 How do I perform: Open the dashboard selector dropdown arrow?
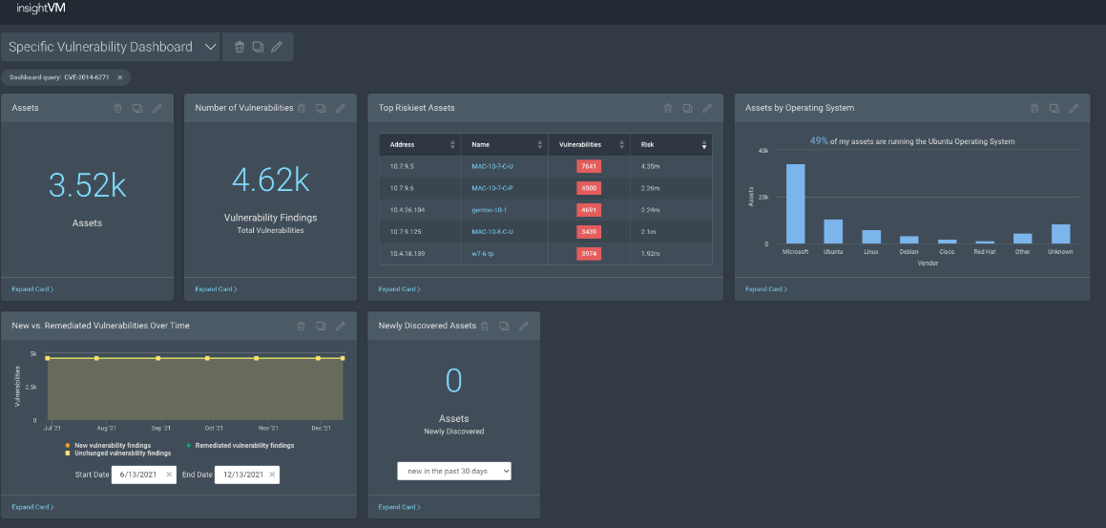tap(211, 47)
